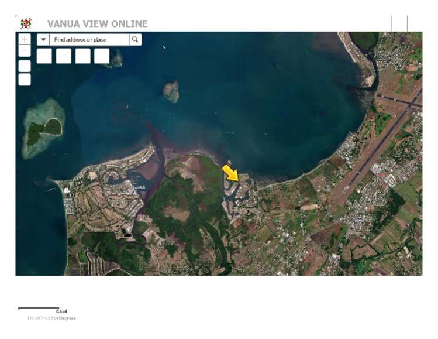Click the blank button directly below zoom out
This screenshot has width=438, height=339.
(25, 66)
